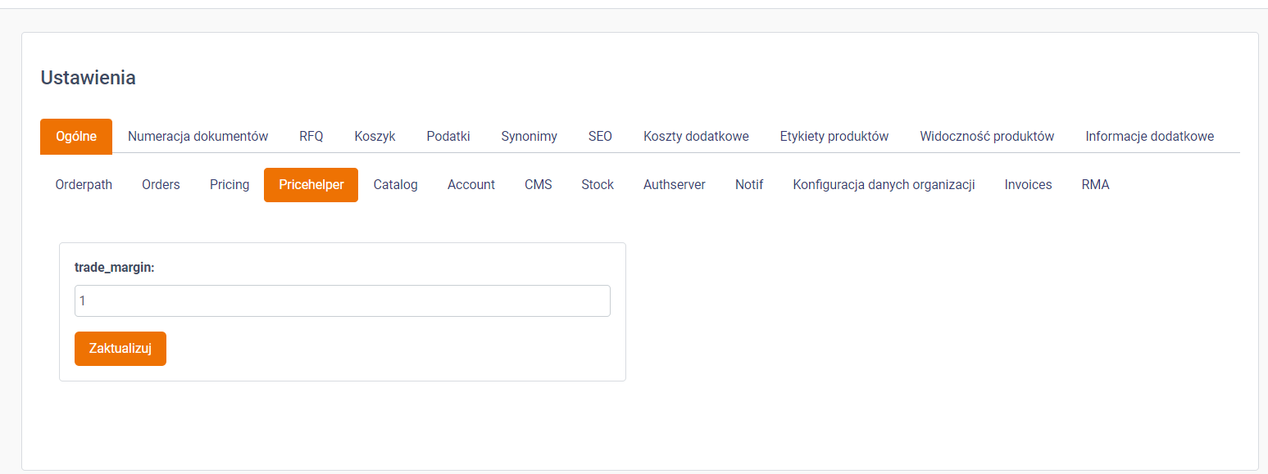Select the Authserver sub-tab
The height and width of the screenshot is (474, 1268).
pyautogui.click(x=675, y=185)
